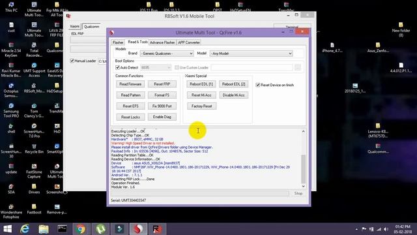The width and height of the screenshot is (417, 235).
Task: Open Internet Explorer from taskbar
Action: (25, 229)
